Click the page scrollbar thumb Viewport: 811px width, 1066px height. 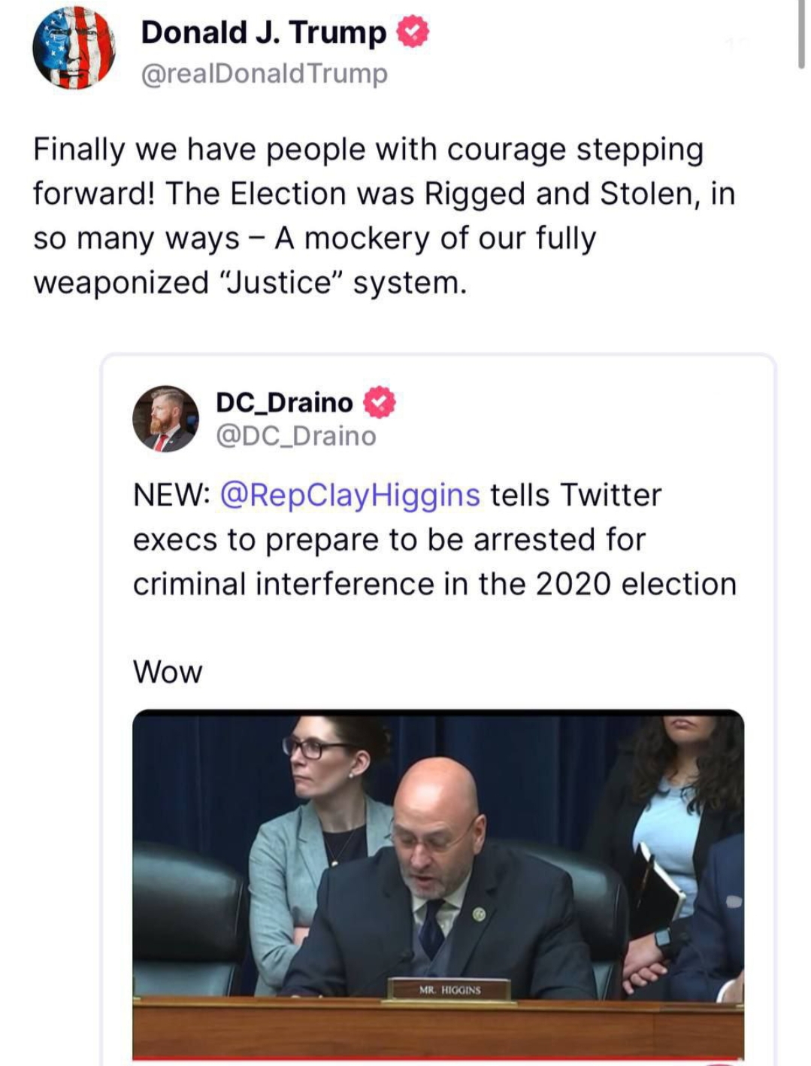(x=801, y=35)
